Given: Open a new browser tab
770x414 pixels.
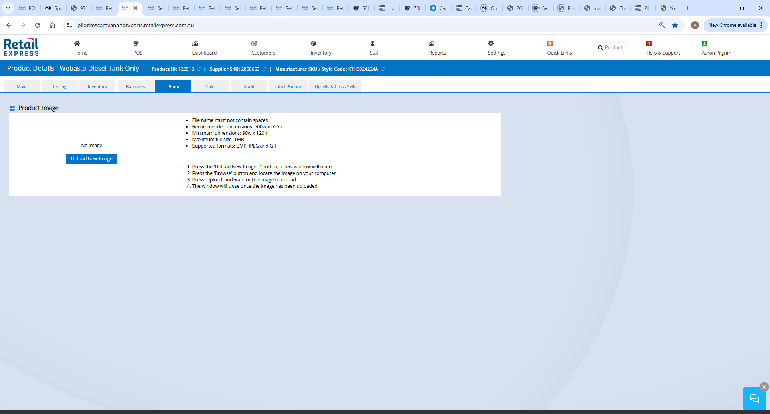Looking at the screenshot, I should (x=688, y=8).
